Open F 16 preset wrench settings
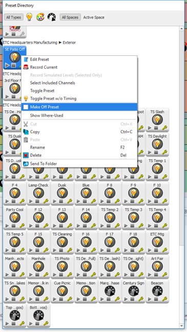 click(93, 251)
